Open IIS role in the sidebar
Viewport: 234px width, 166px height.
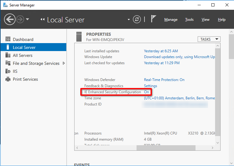(x=15, y=71)
